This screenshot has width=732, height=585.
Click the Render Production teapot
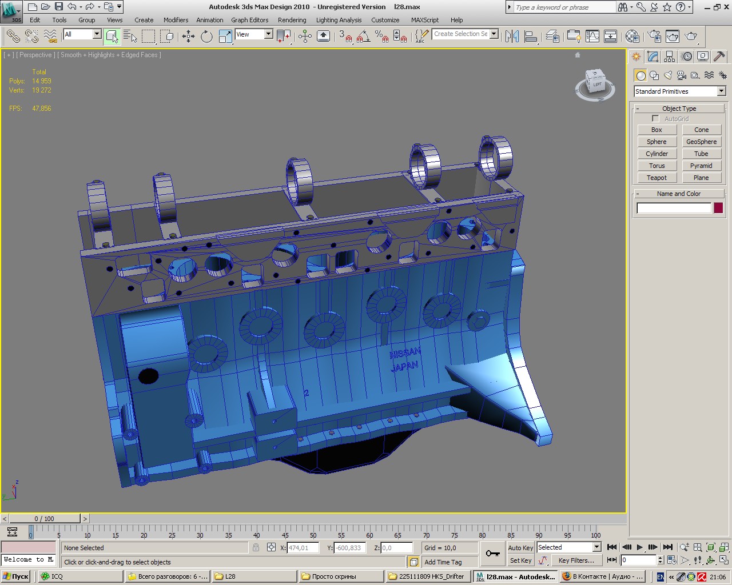691,36
